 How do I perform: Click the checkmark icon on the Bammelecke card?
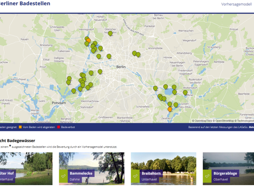point(63,176)
